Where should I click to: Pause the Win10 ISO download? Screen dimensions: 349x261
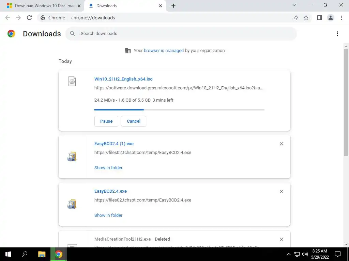pyautogui.click(x=106, y=121)
